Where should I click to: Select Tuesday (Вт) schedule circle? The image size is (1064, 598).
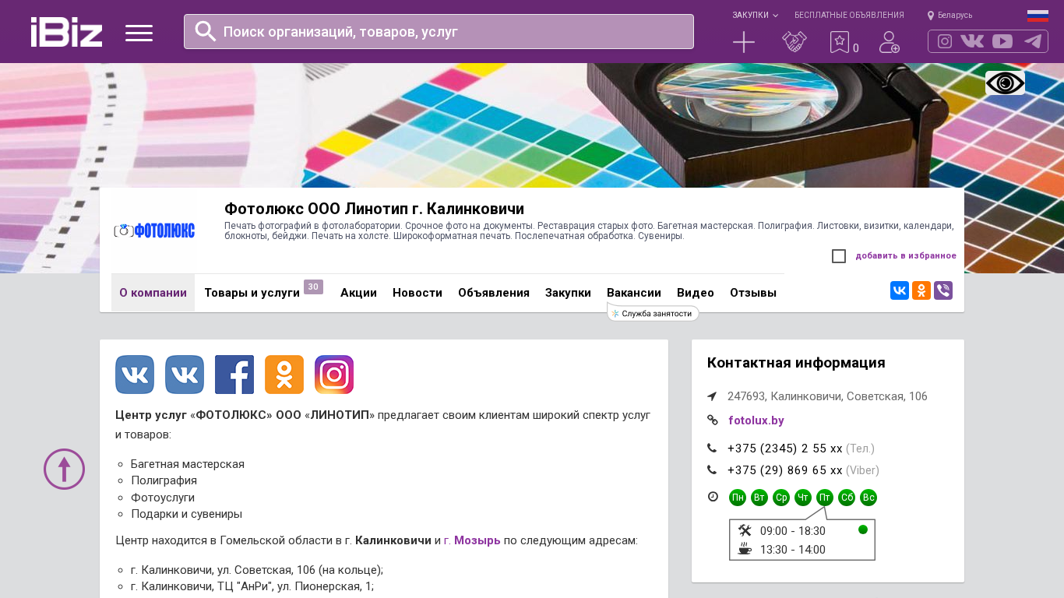(759, 498)
